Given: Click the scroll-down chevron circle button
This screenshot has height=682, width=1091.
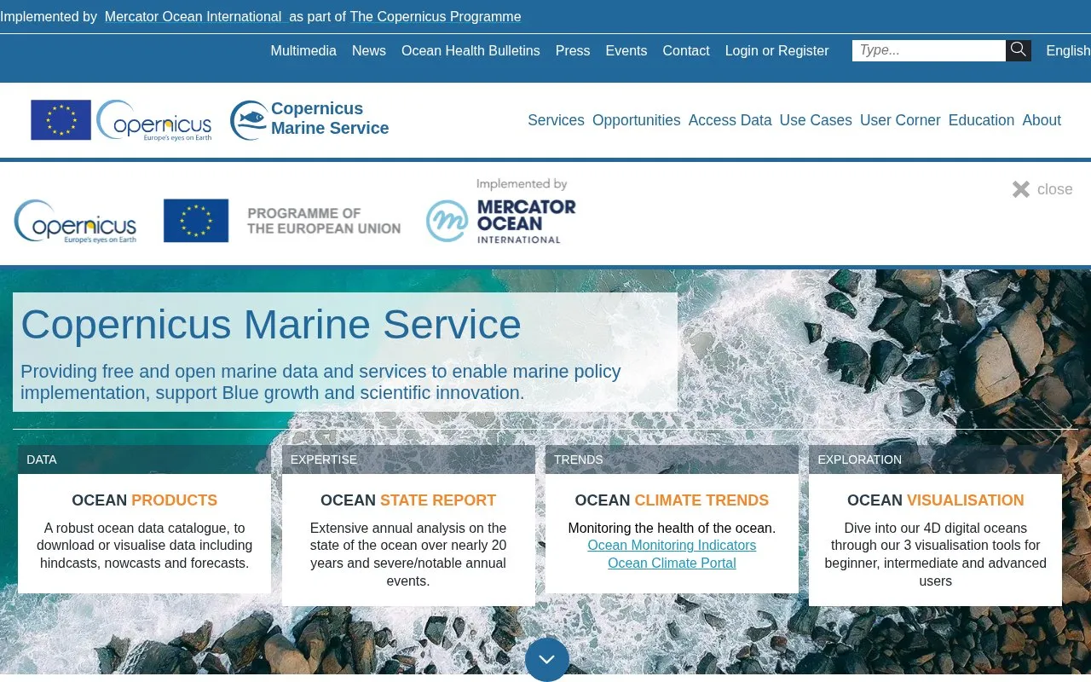Looking at the screenshot, I should click(x=547, y=659).
